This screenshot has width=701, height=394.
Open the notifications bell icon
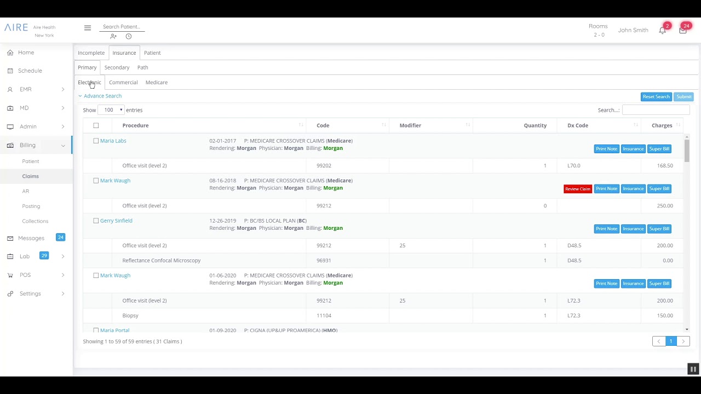pos(663,31)
